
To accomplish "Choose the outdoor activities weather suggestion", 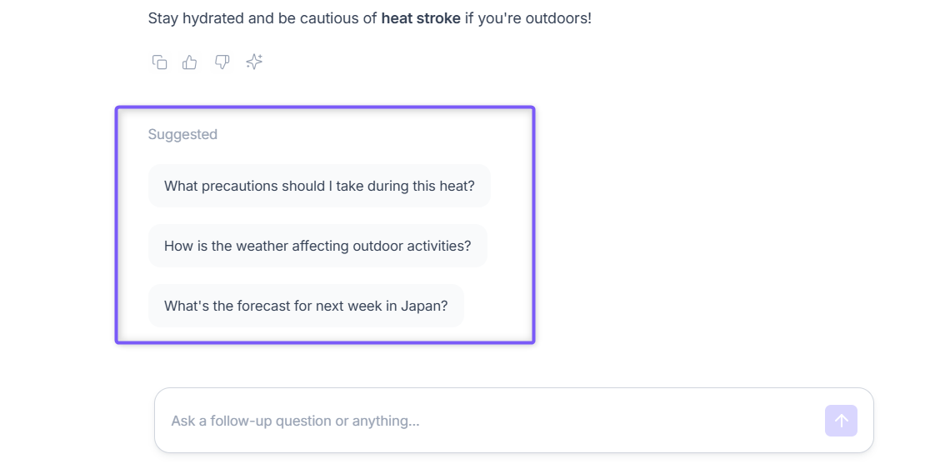I will pyautogui.click(x=317, y=246).
